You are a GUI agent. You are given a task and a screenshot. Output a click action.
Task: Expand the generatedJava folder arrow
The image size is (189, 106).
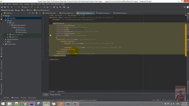coord(6,39)
